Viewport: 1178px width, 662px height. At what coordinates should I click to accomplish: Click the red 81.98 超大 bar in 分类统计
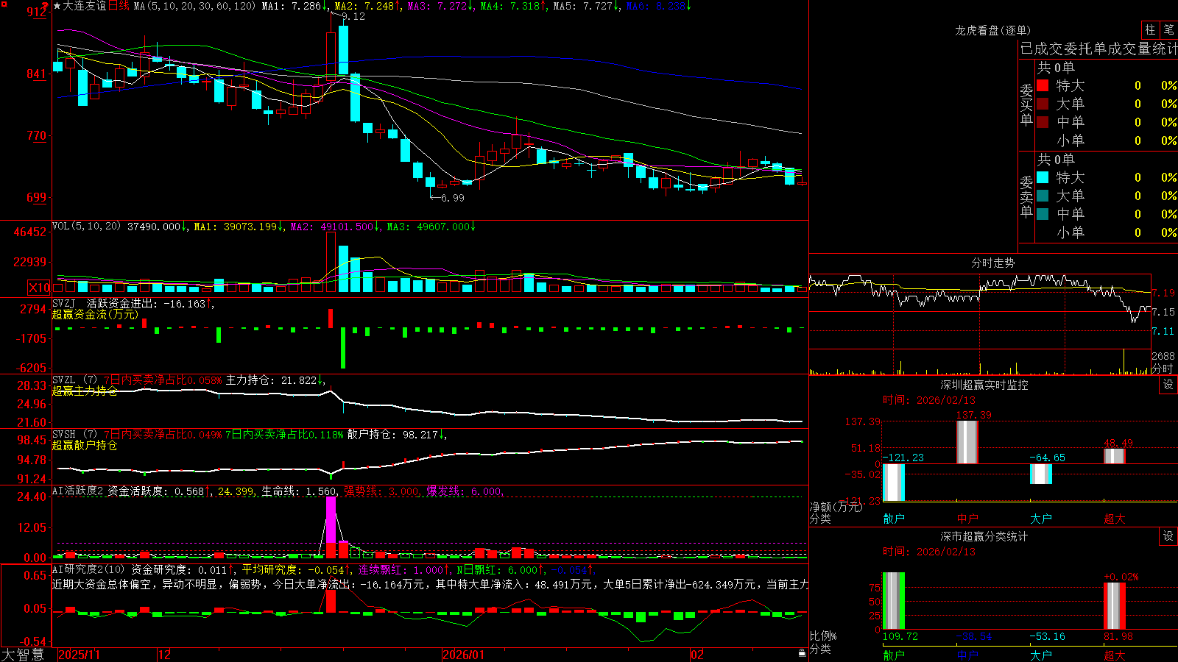[x=1114, y=605]
